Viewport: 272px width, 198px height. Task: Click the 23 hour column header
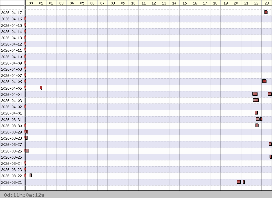(x=266, y=3)
